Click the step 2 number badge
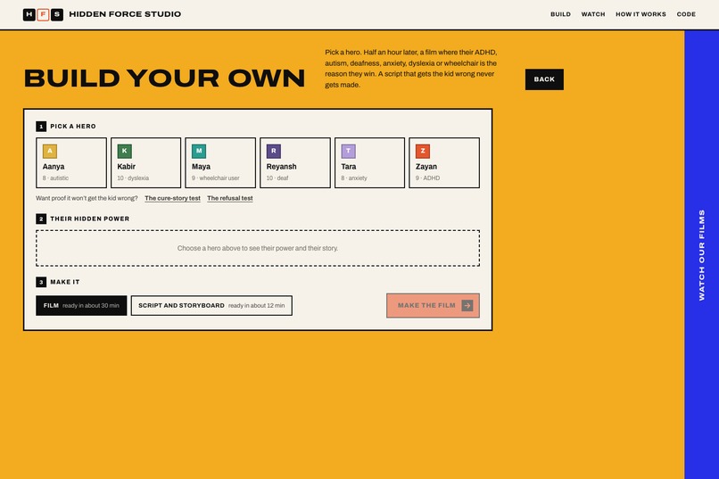The height and width of the screenshot is (479, 719). [x=41, y=219]
